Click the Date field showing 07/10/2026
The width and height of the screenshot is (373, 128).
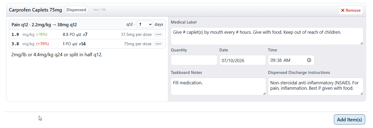243,60
